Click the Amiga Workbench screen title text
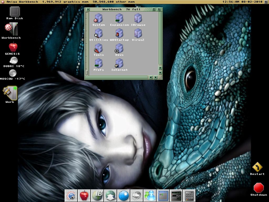The width and height of the screenshot is (269, 202). point(22,2)
